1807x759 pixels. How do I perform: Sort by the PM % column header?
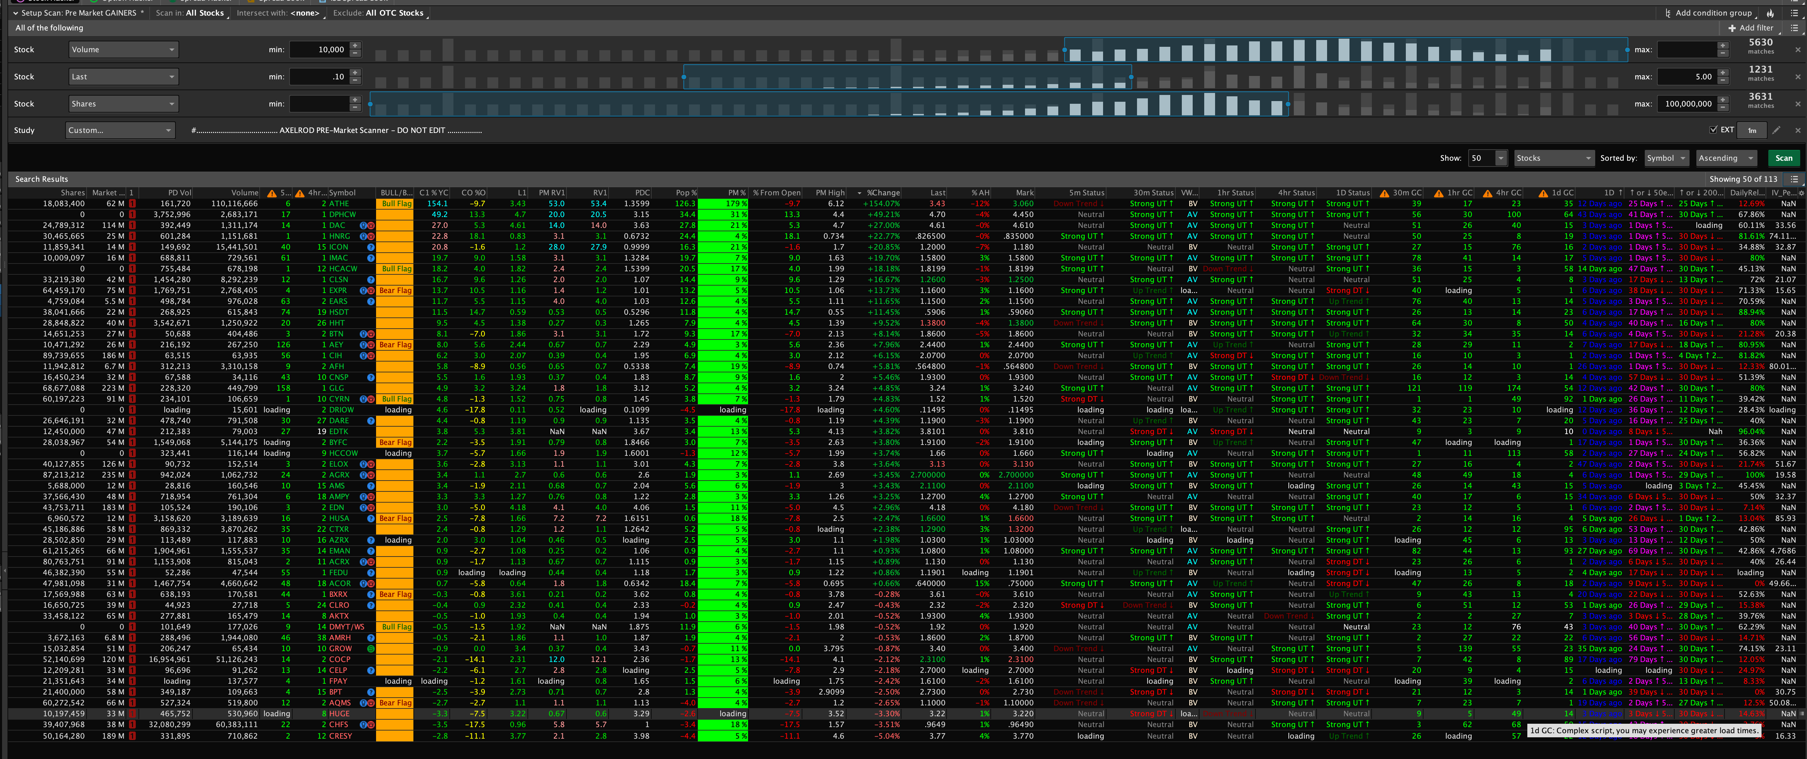[723, 193]
